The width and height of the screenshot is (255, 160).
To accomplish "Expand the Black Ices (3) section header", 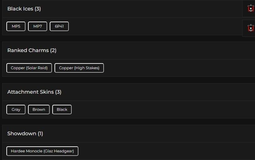I will [x=24, y=9].
